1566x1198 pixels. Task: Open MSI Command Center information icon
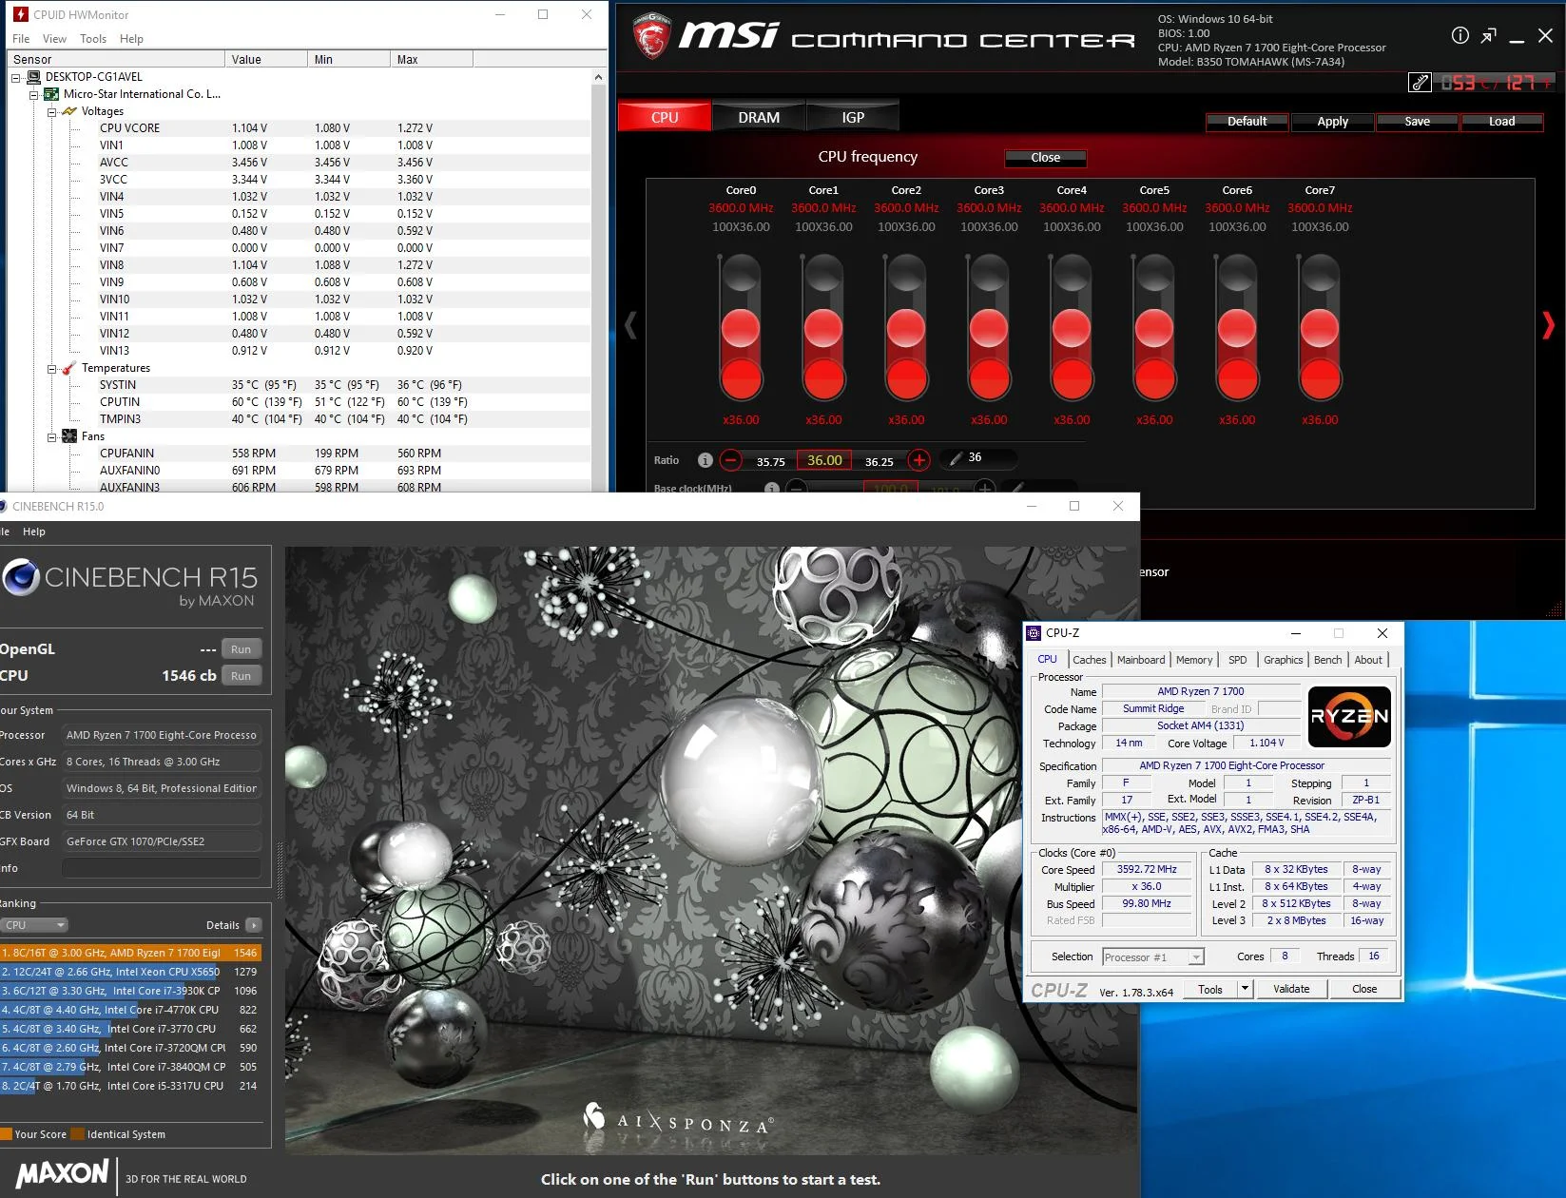coord(1460,36)
